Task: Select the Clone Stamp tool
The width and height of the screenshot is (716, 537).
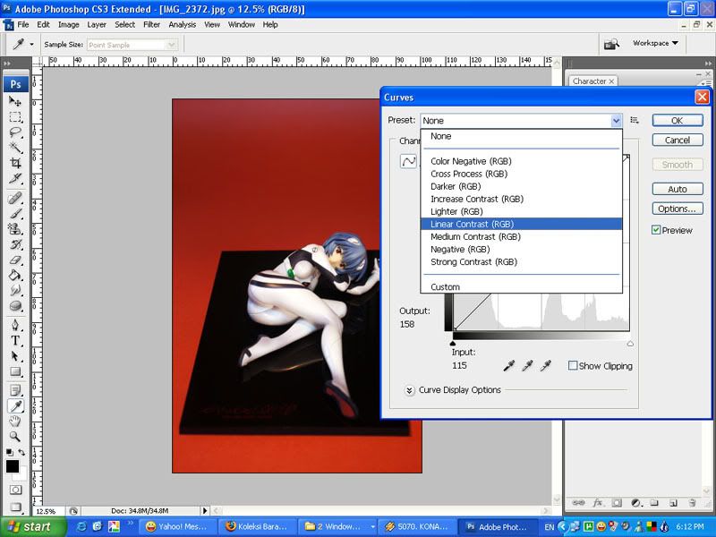Action: click(15, 229)
